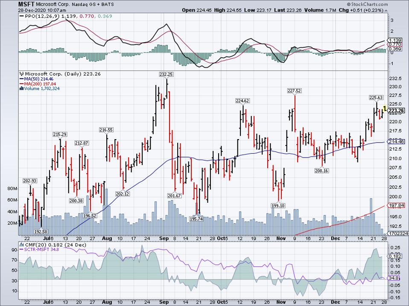Click the MA(50) 214.46 legend text
This screenshot has height=306, width=409.
[x=38, y=79]
